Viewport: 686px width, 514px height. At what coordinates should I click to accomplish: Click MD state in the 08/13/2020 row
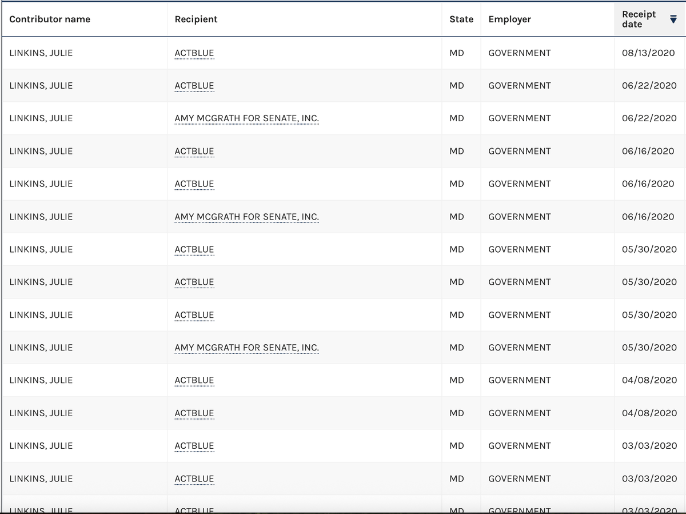pos(457,53)
